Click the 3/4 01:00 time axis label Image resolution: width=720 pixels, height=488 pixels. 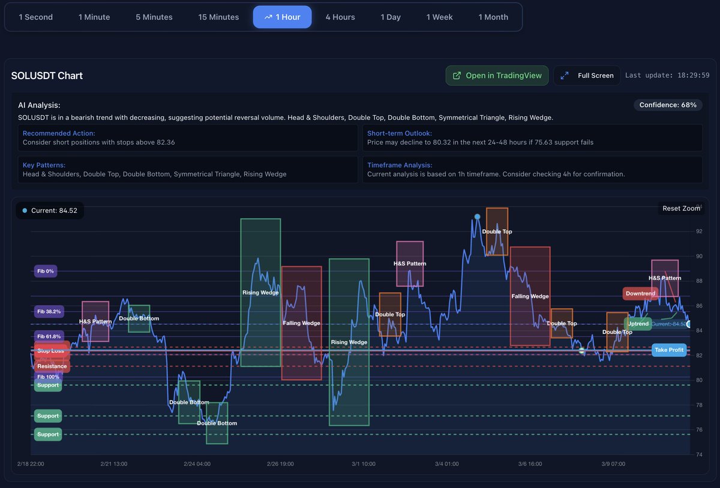(x=447, y=463)
